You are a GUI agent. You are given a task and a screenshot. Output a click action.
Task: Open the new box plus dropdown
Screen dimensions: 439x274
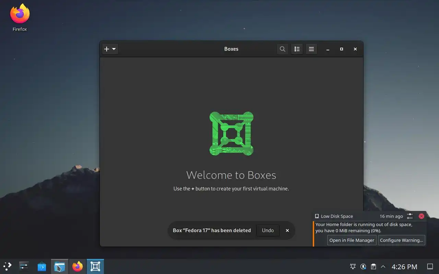110,49
